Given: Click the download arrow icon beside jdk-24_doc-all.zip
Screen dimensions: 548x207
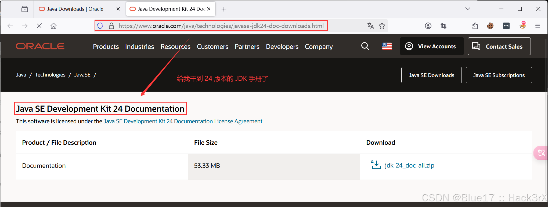Looking at the screenshot, I should [x=376, y=165].
